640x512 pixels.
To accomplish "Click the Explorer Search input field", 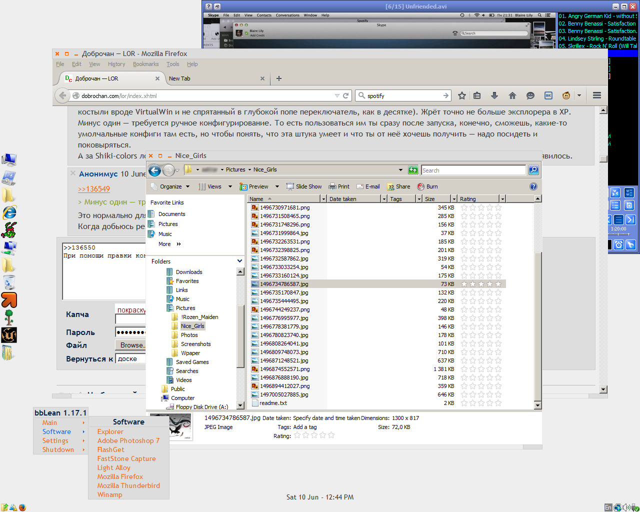I will 473,170.
